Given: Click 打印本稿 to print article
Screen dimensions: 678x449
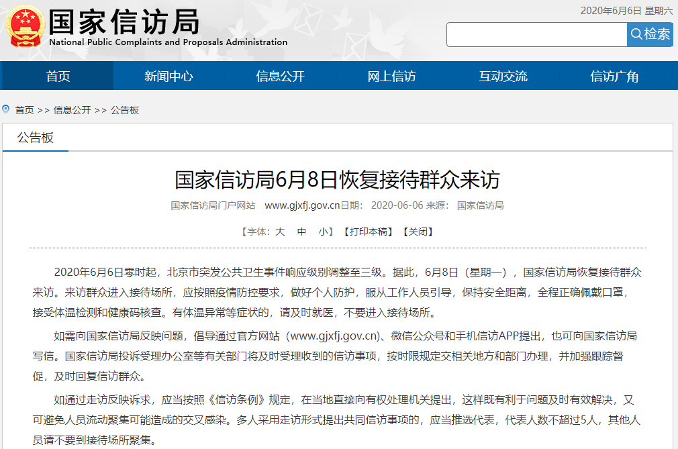Looking at the screenshot, I should [x=368, y=232].
